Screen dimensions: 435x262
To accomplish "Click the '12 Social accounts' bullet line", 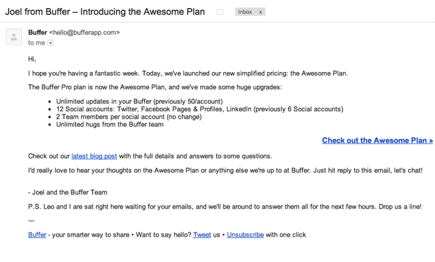I will [x=199, y=109].
